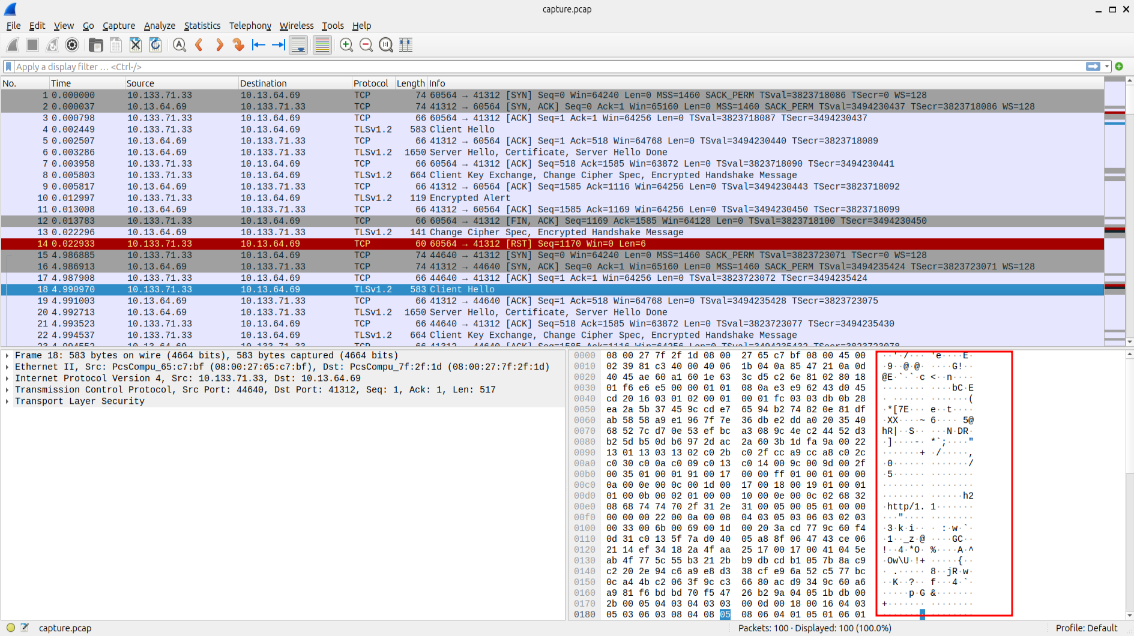Screen dimensions: 1134x636
Task: Open the View menu
Action: (64, 26)
